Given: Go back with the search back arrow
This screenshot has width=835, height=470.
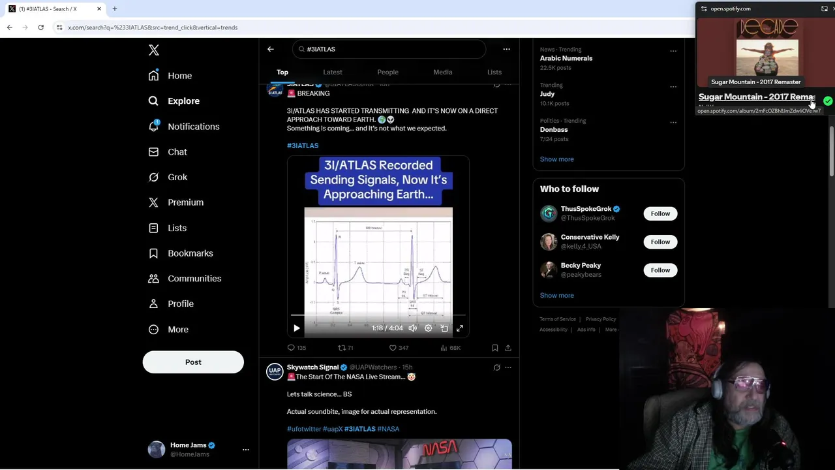Looking at the screenshot, I should (x=271, y=49).
